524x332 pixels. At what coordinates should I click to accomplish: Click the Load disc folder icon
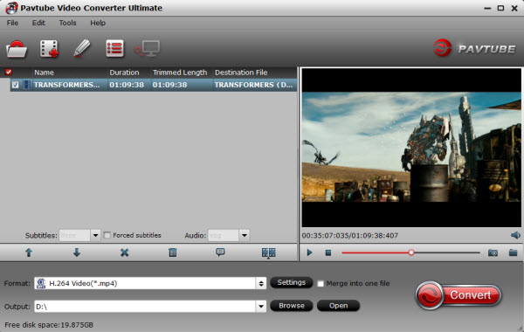coord(17,49)
